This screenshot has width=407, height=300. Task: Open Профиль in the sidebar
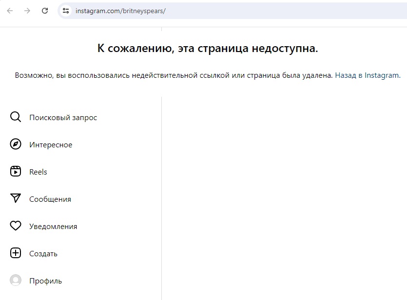(46, 281)
